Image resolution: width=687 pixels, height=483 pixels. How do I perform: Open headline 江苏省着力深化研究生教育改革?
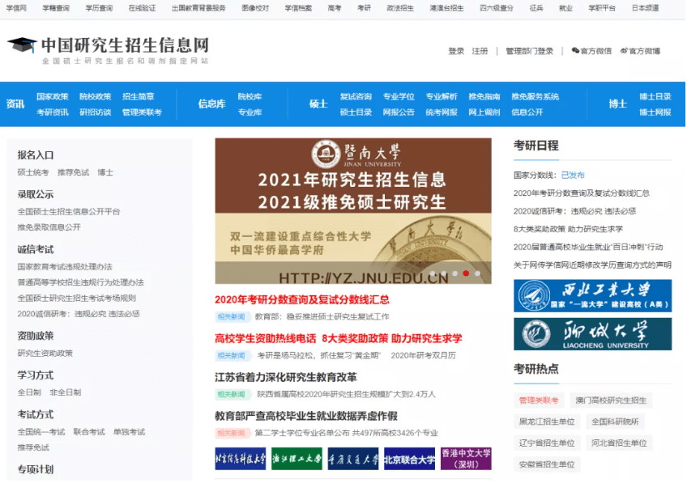pyautogui.click(x=285, y=377)
